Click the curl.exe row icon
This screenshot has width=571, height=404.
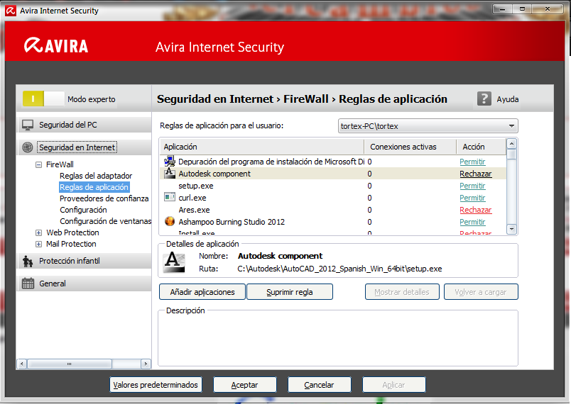pos(169,197)
